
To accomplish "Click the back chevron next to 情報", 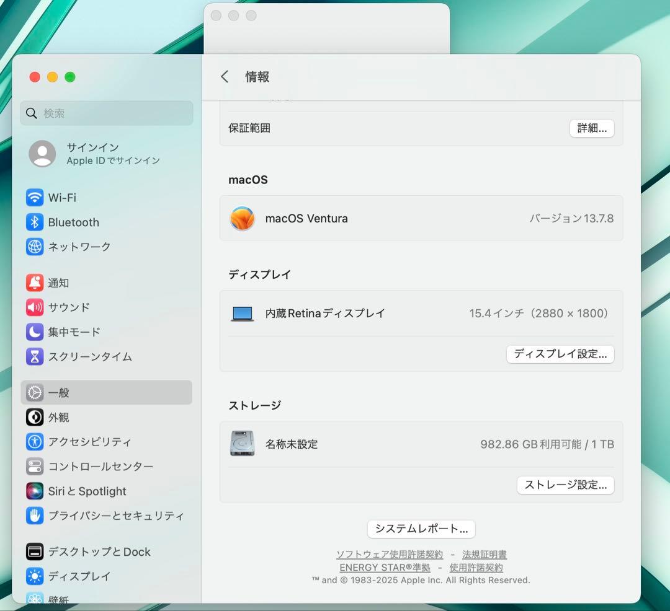I will coord(225,76).
